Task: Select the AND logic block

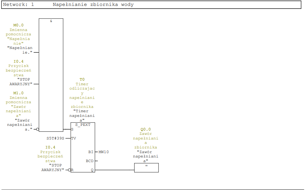Action: click(51, 75)
